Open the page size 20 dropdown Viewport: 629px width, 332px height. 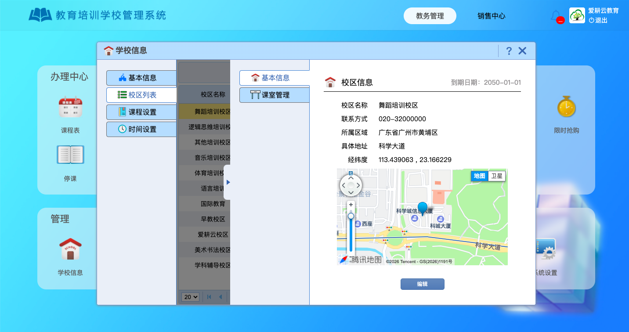190,297
